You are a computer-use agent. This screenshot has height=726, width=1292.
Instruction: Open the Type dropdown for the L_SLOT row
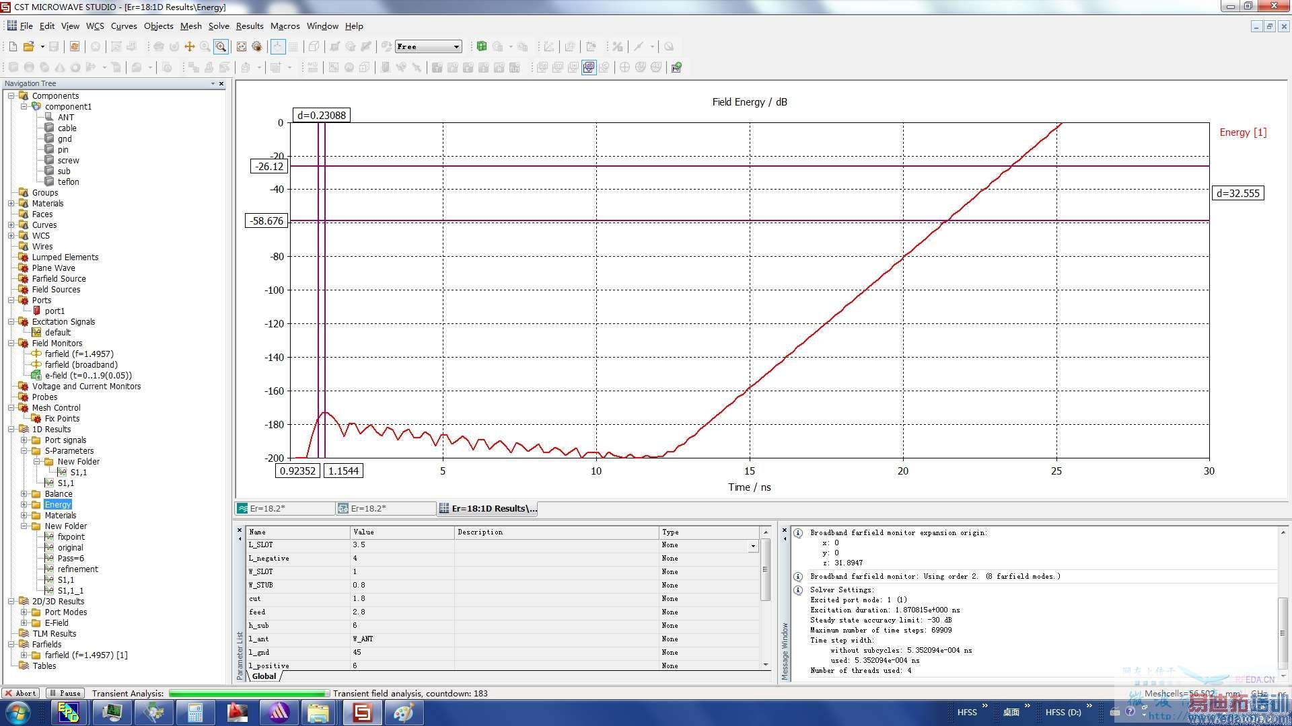(753, 546)
